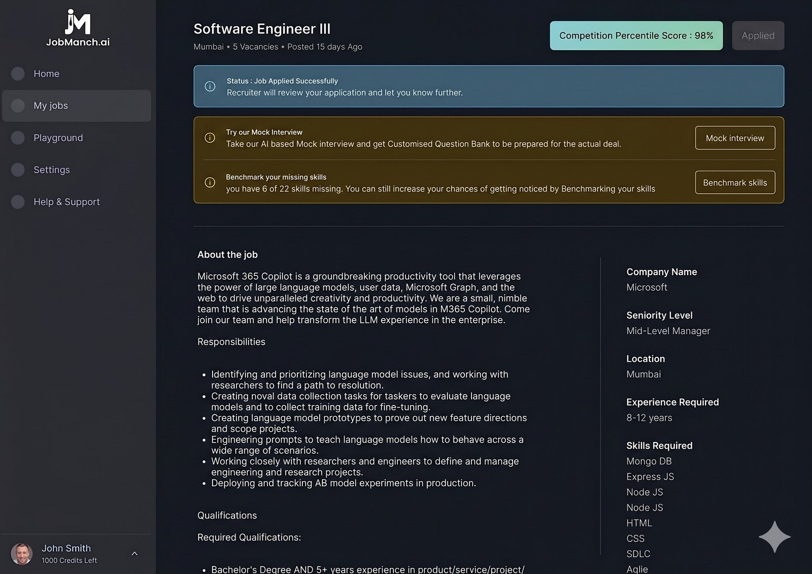
Task: Go to Home in the sidebar
Action: pos(77,74)
